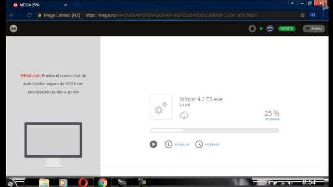Click the lock site security icon
The width and height of the screenshot is (333, 187).
click(x=40, y=15)
